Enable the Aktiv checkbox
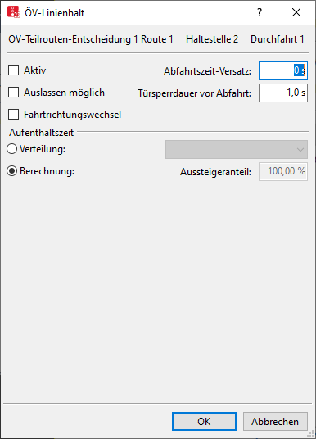The image size is (316, 439). (x=13, y=70)
